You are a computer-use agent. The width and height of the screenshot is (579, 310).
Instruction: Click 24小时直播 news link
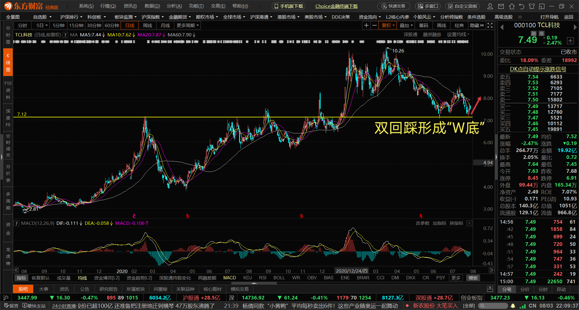point(64,306)
